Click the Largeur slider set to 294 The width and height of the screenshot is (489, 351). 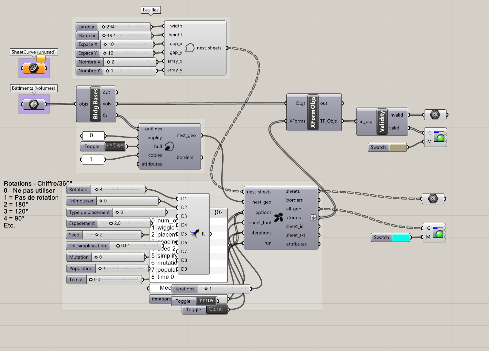click(124, 27)
